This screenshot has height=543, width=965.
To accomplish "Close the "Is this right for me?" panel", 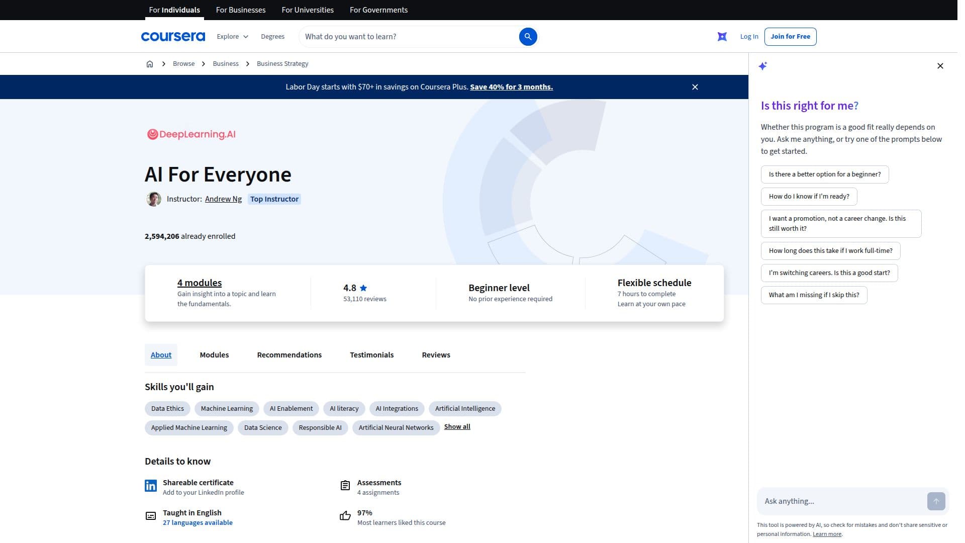I will coord(940,66).
